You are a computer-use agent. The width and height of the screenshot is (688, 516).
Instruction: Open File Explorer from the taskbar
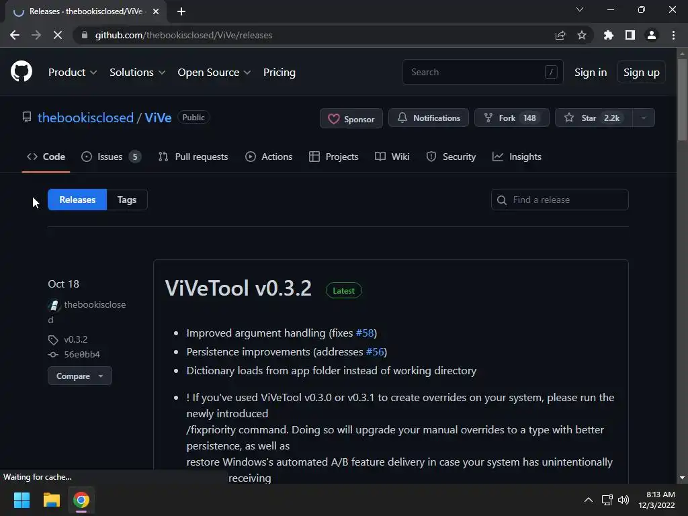[x=51, y=500]
